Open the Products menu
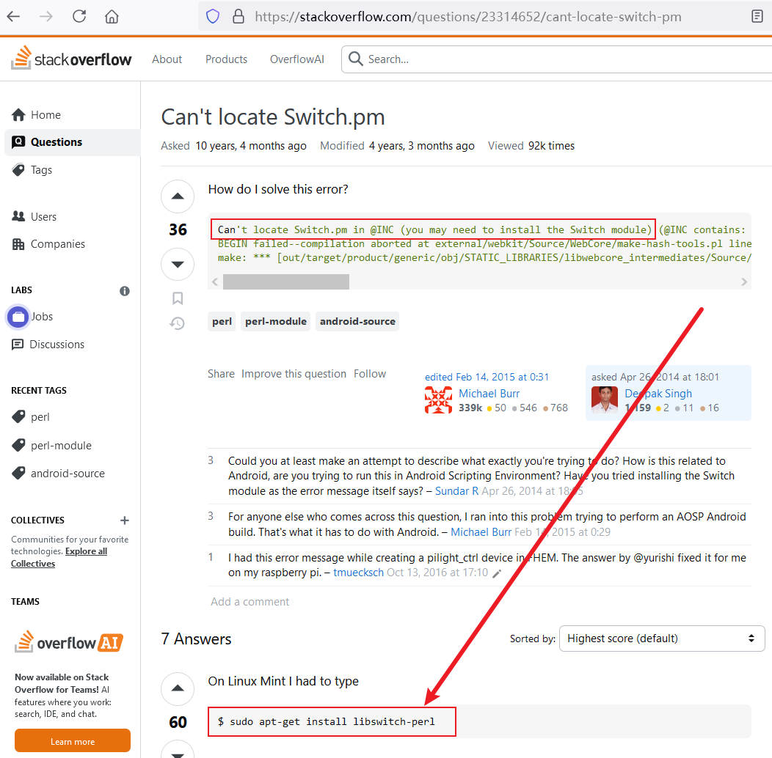This screenshot has width=772, height=758. [x=226, y=59]
